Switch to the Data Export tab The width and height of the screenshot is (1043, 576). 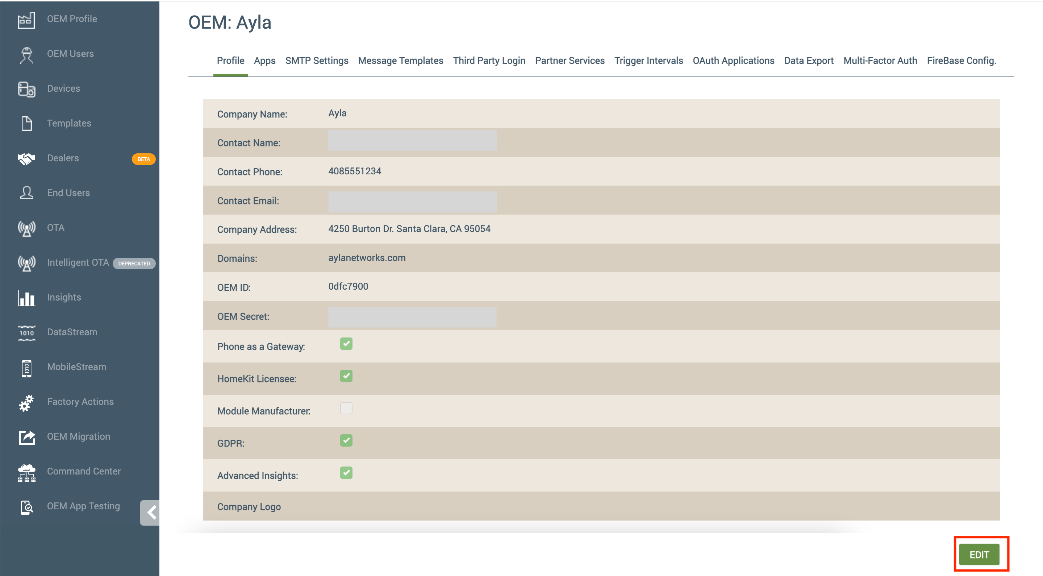(x=809, y=60)
